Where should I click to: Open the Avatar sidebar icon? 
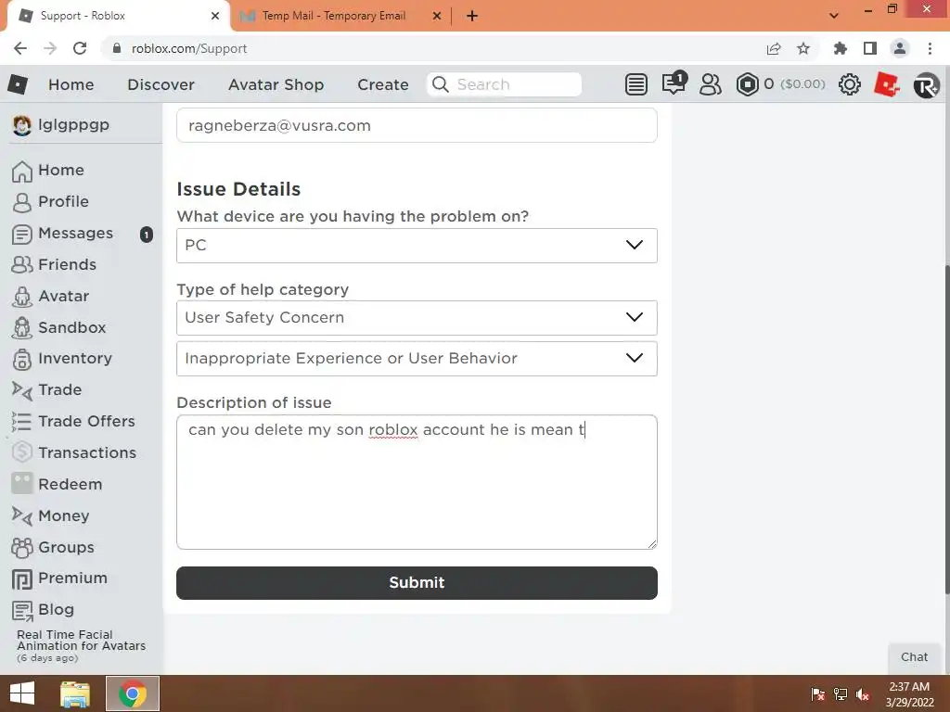(22, 297)
